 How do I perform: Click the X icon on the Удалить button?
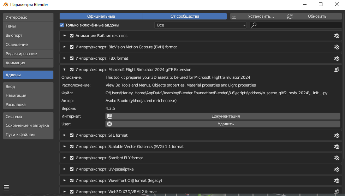coord(109,124)
